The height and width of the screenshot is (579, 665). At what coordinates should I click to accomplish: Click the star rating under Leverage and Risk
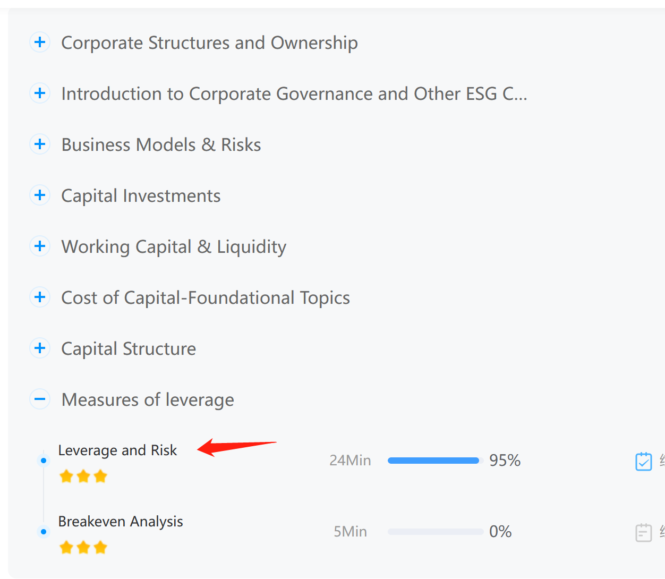click(83, 476)
